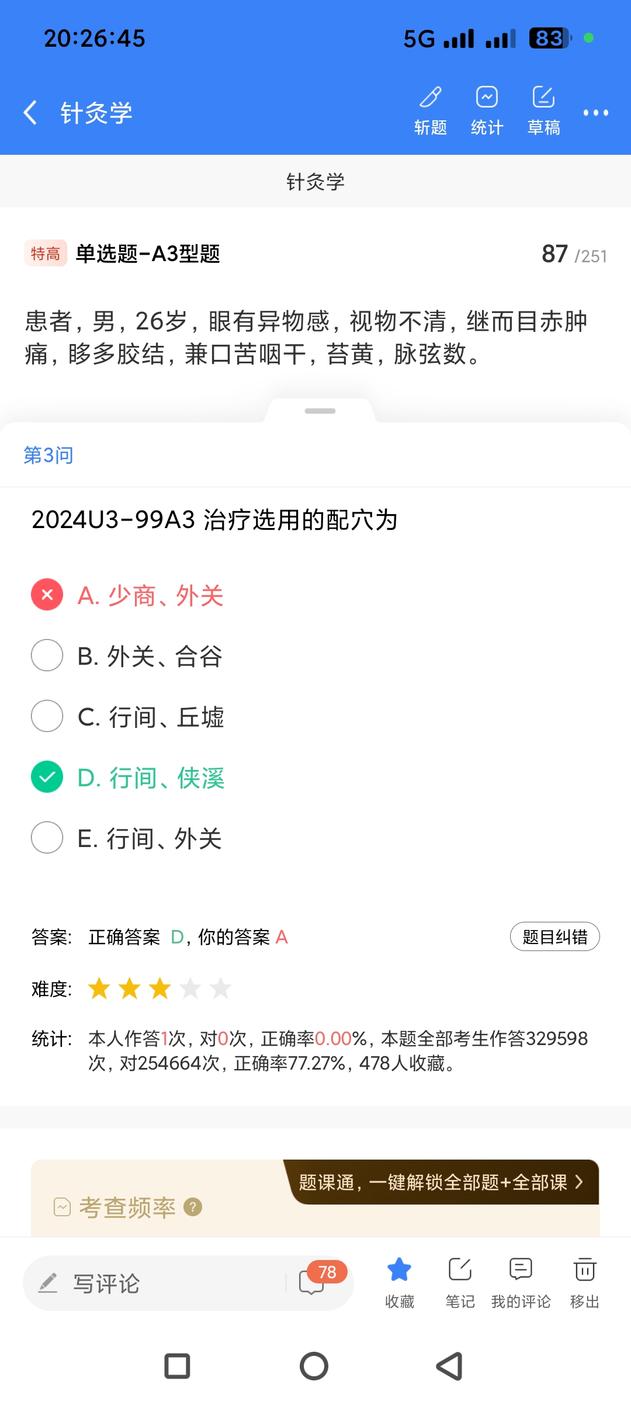Viewport: 631px width, 1402px height.
Task: Tap the 考查频率 help question mark
Action: [193, 1207]
